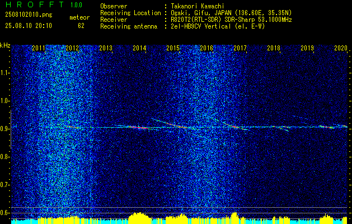352x224 pixels.
Task: Click the meteor echo trace near 2017
Action: point(236,126)
